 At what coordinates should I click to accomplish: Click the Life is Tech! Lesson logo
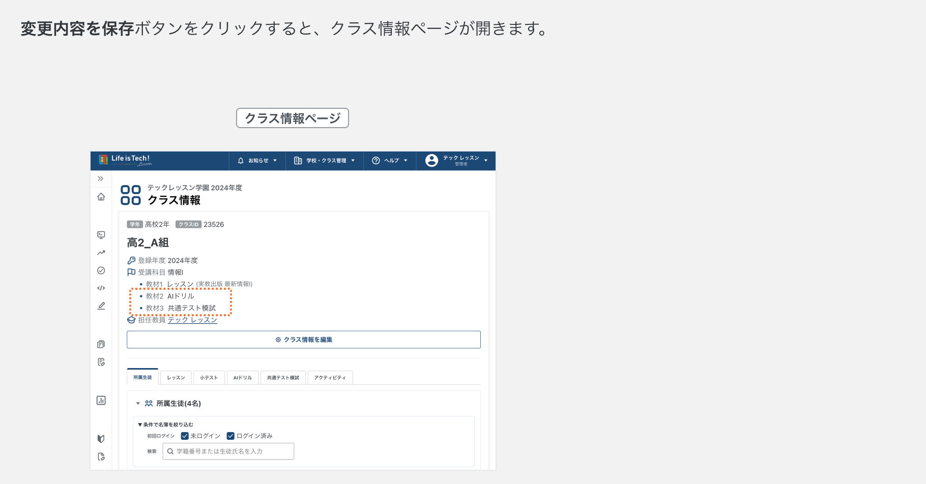pos(125,160)
